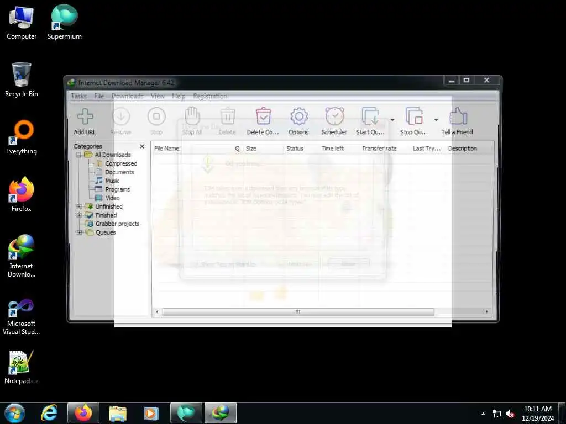Click the Windows Start button

(x=15, y=413)
